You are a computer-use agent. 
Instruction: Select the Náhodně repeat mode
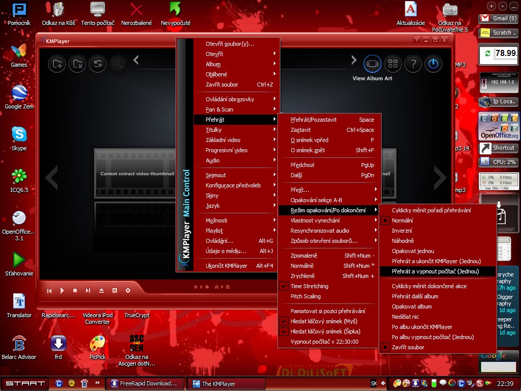(402, 241)
